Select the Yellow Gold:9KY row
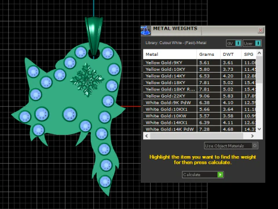This screenshot has height=209, width=278. [x=200, y=63]
